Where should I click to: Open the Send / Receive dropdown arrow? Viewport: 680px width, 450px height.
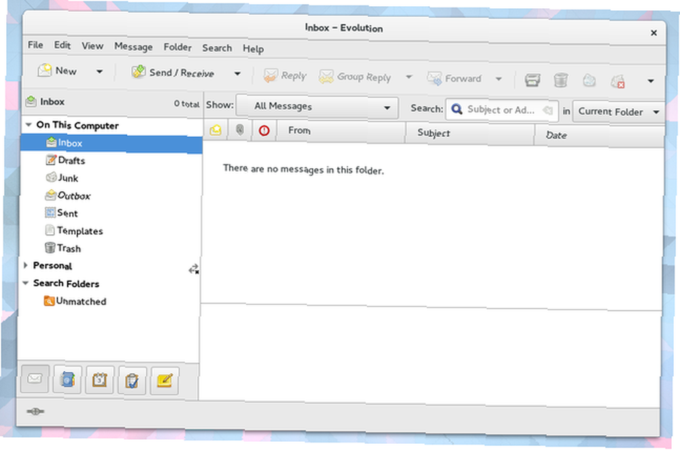[x=237, y=74]
